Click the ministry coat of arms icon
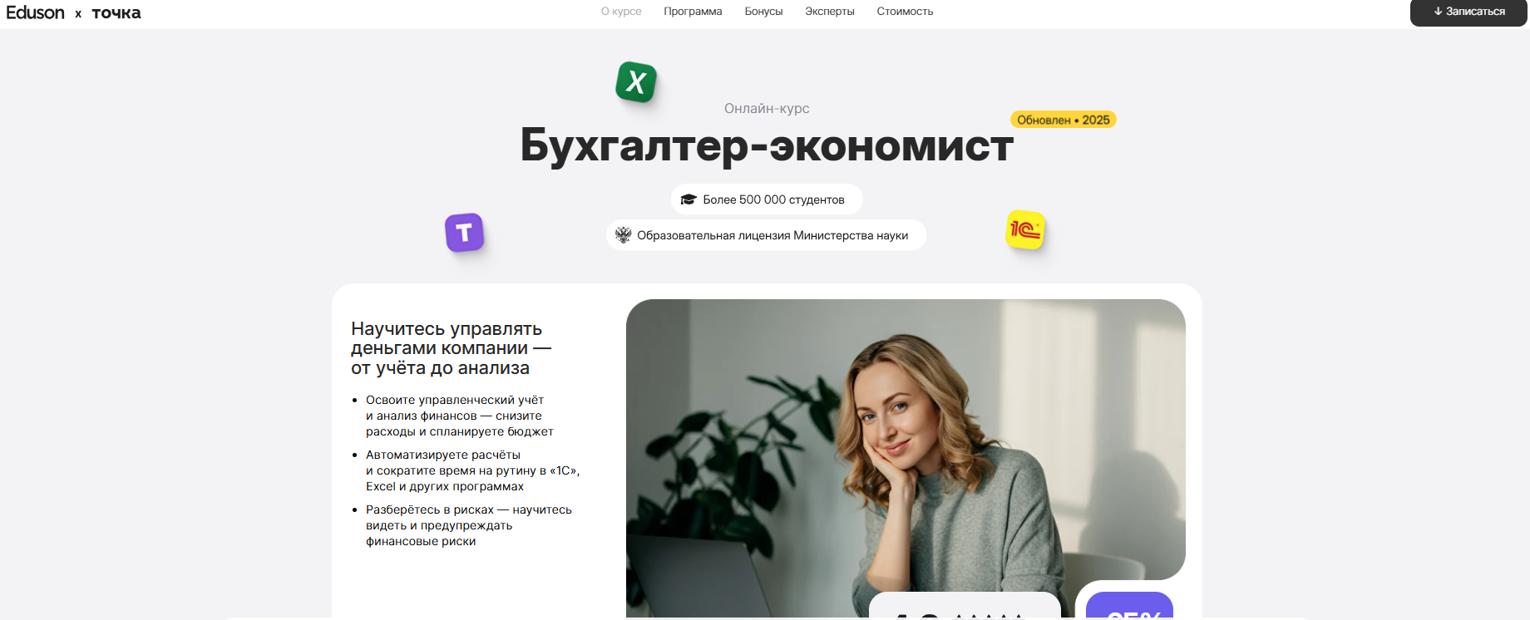Viewport: 1530px width, 620px height. [623, 235]
